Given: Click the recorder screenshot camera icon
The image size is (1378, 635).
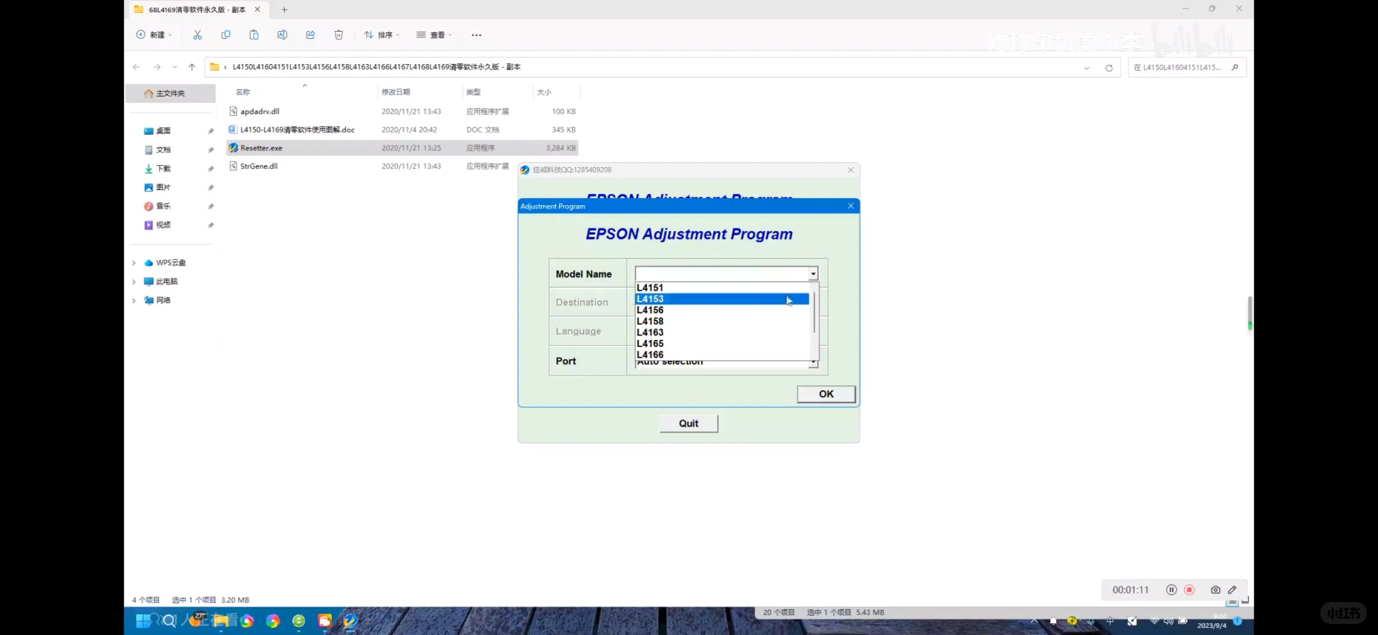Looking at the screenshot, I should (1215, 590).
